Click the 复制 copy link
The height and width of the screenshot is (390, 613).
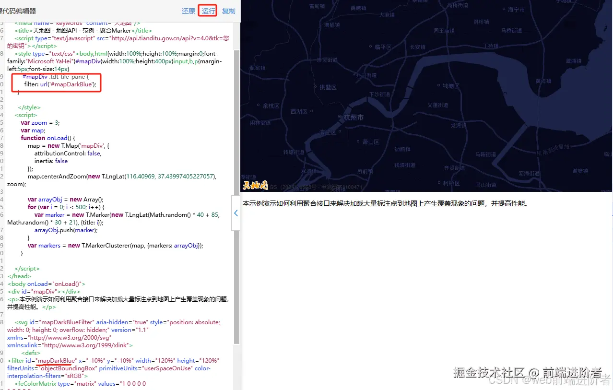coord(228,11)
